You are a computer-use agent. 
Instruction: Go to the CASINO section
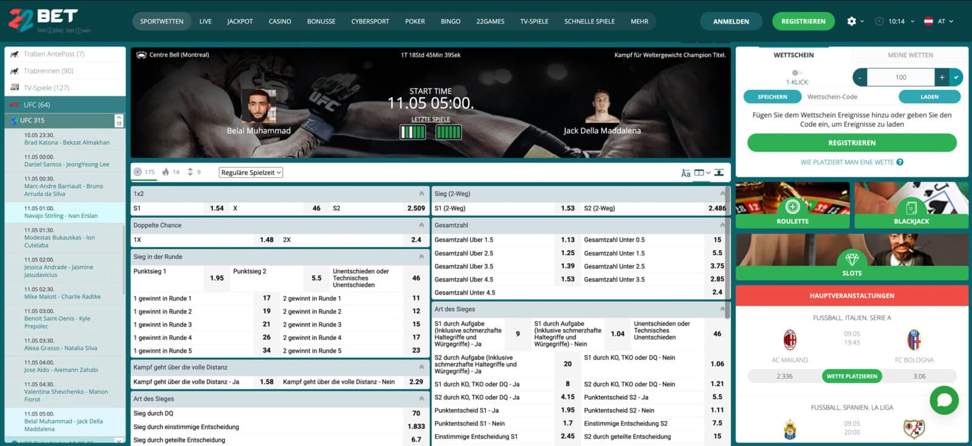click(x=280, y=21)
